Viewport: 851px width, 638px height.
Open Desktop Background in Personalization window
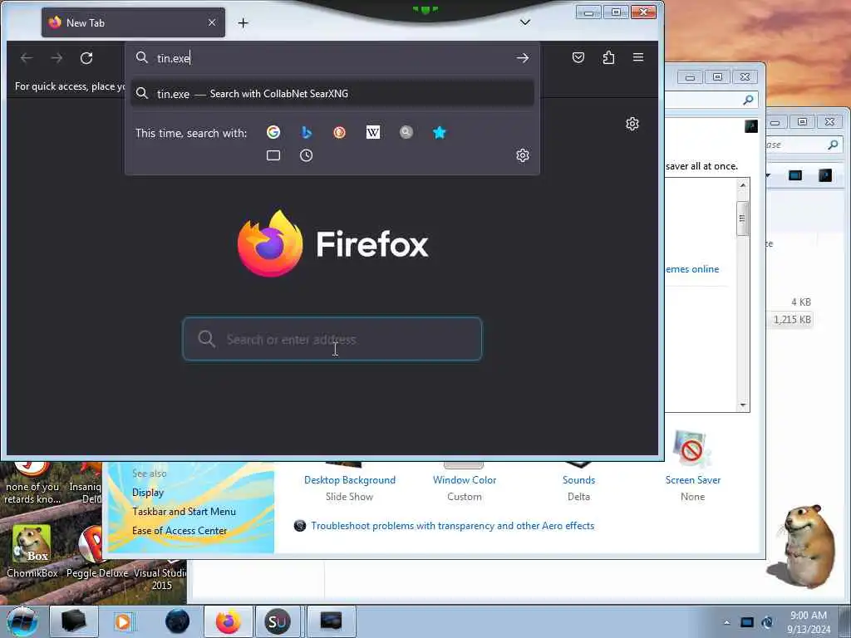[350, 480]
